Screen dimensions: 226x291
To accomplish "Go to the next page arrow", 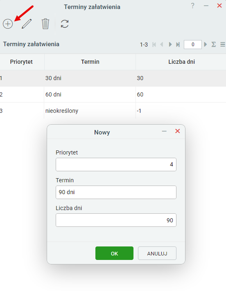I will point(170,45).
